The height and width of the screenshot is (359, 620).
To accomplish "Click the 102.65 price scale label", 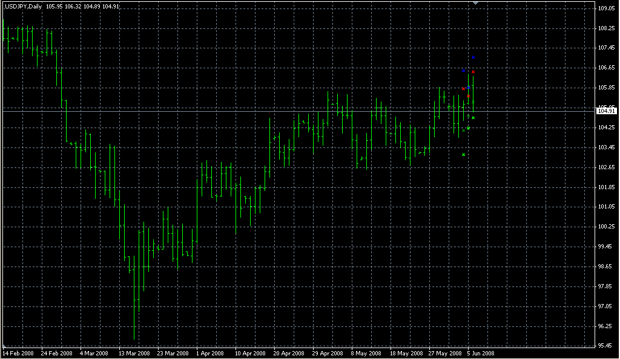I will (606, 167).
